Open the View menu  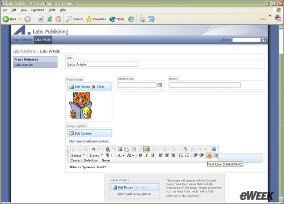click(x=24, y=10)
